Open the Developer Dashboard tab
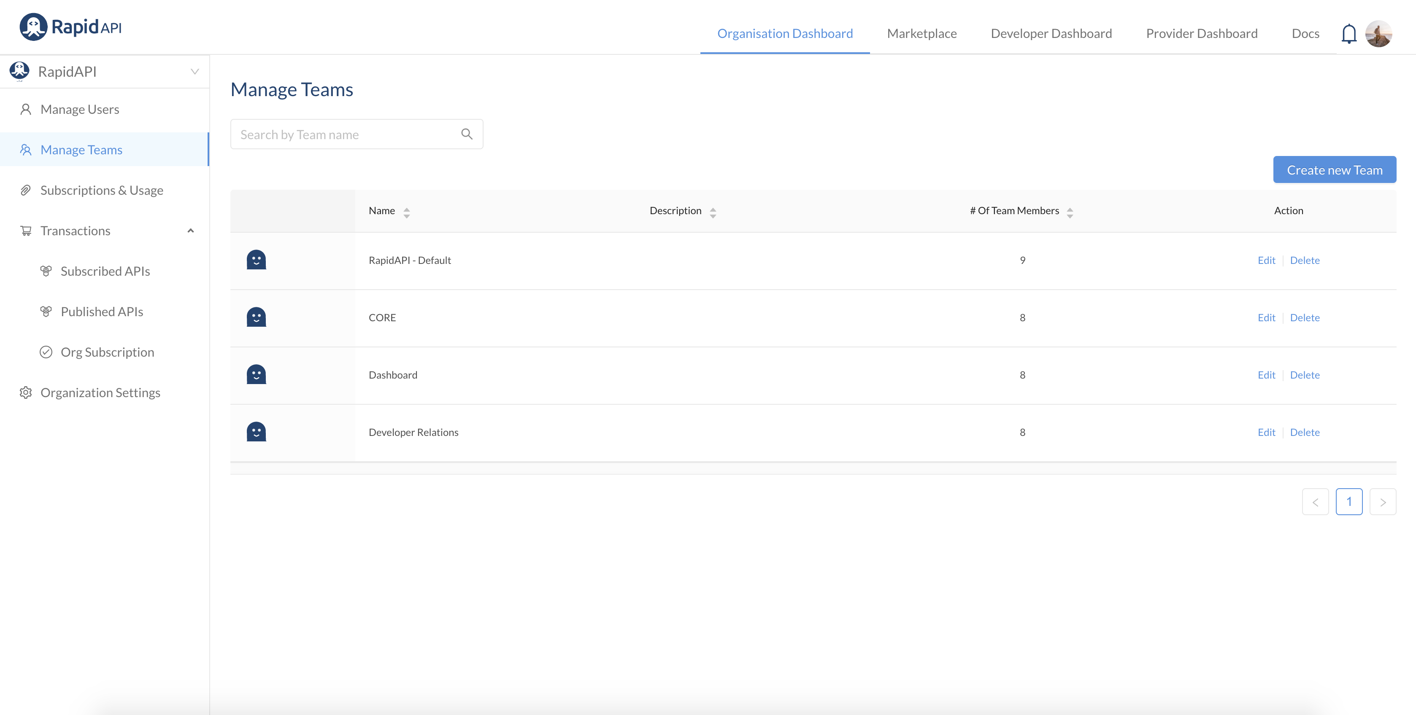This screenshot has height=715, width=1416. 1051,33
